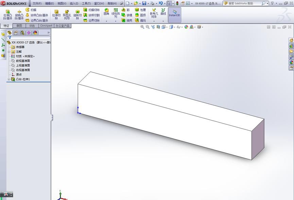The height and width of the screenshot is (200, 294).
Task: Toggle Instant3D mode on or off
Action: [x=174, y=14]
